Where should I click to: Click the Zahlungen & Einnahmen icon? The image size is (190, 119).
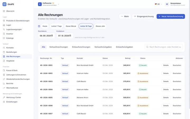pos(4,75)
